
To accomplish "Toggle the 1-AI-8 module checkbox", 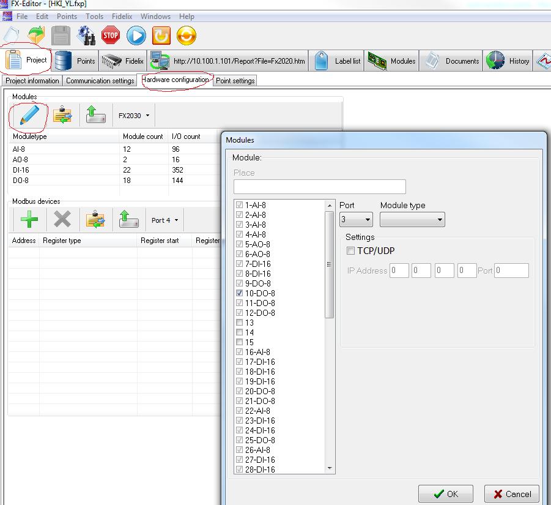I will [x=239, y=204].
